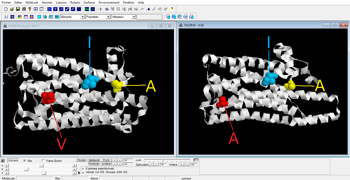Select the green dotted surface icon
The image size is (350, 180).
click(x=93, y=9)
